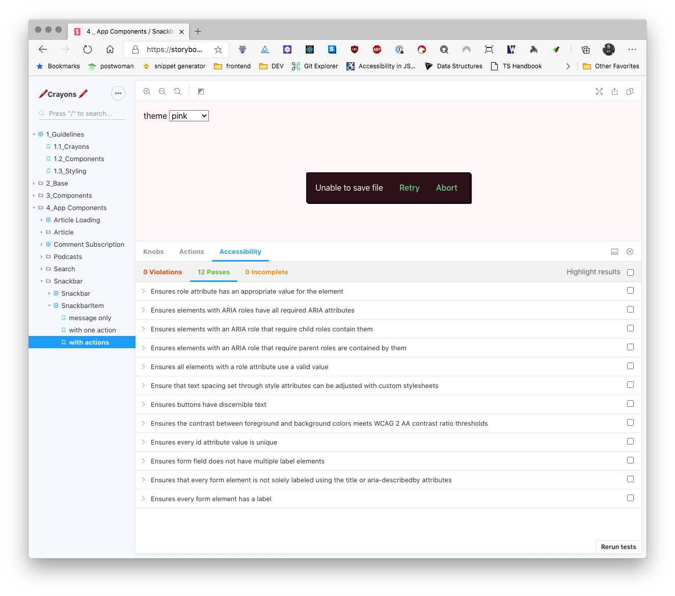Switch to the Knobs tab
The width and height of the screenshot is (675, 596).
point(153,251)
